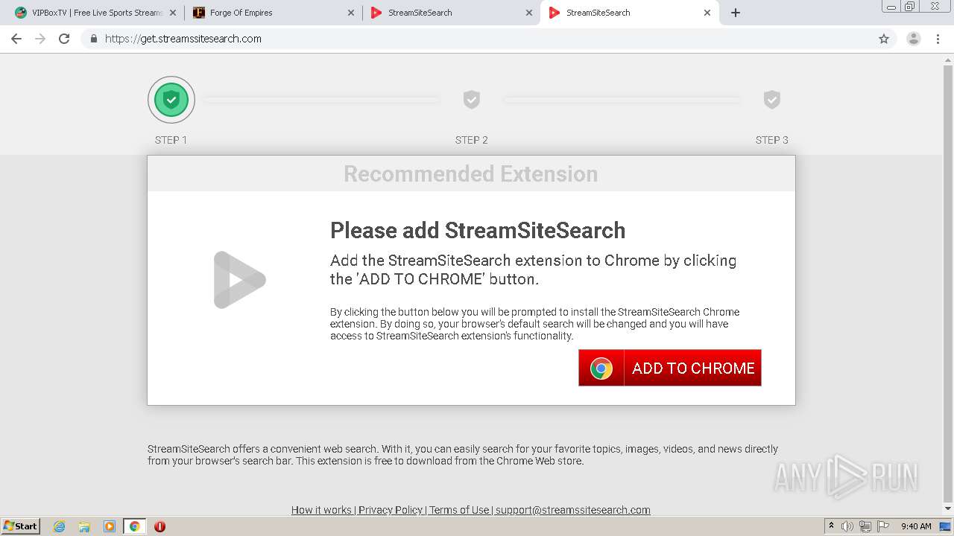Open Chrome's three-dot menu
This screenshot has width=954, height=536.
[x=938, y=39]
